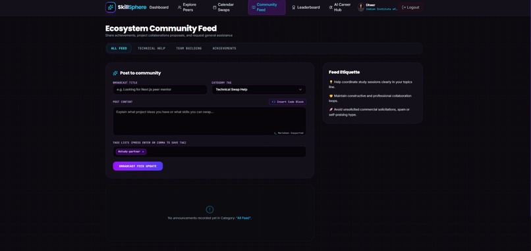Click Broadcast Feed Update button
This screenshot has height=251, width=531.
[x=138, y=166]
